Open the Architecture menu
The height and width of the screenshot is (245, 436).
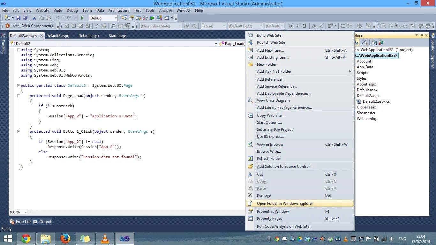(119, 11)
